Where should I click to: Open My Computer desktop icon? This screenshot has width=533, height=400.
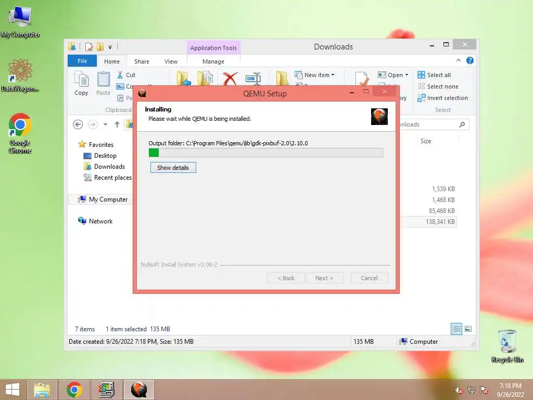(x=20, y=21)
